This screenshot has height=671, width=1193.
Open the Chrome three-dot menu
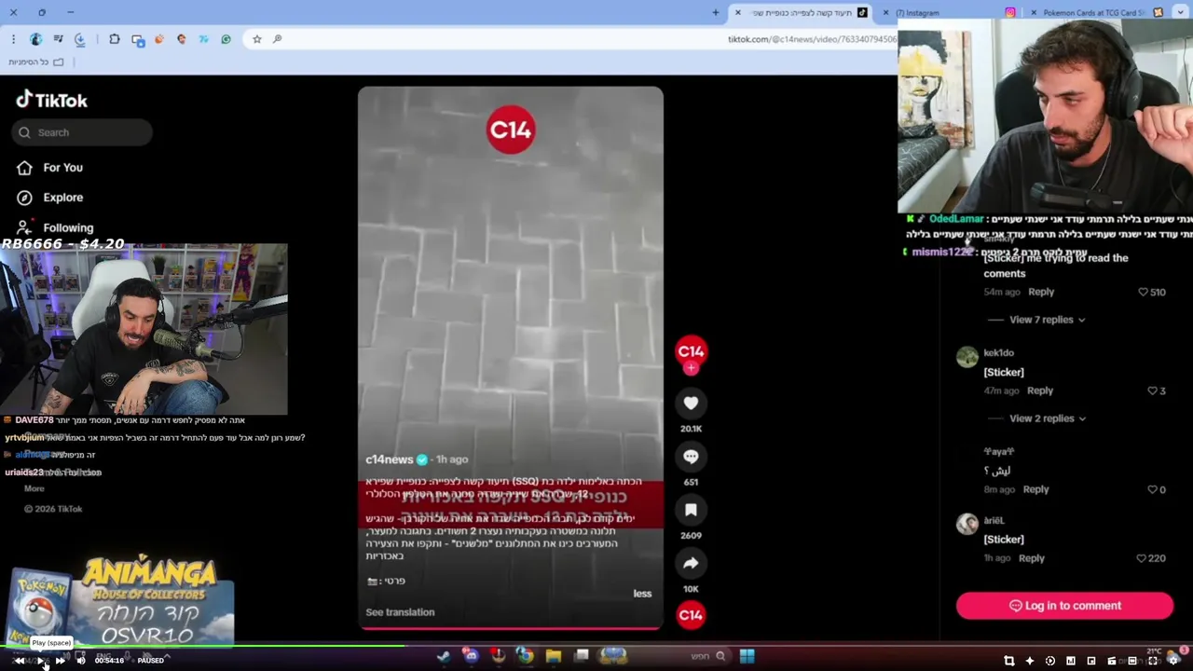pos(13,39)
